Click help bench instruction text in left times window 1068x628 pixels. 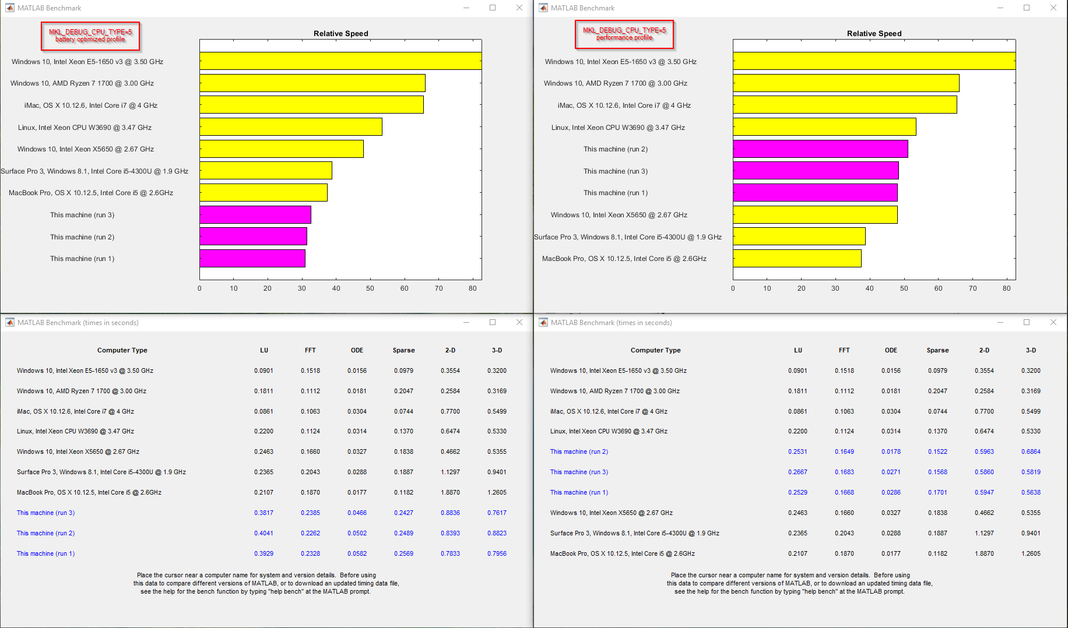click(x=266, y=583)
